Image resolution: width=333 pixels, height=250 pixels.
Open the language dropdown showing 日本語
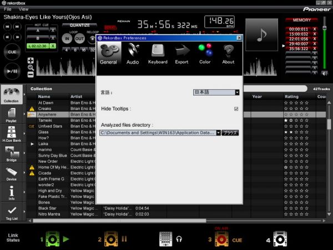pyautogui.click(x=216, y=92)
